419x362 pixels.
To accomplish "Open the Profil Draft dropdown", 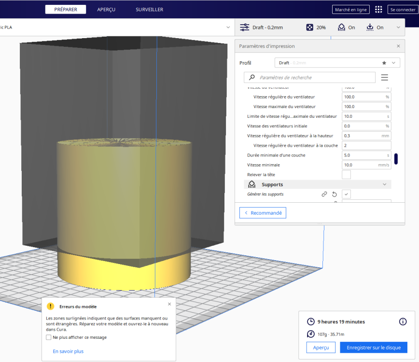I will pyautogui.click(x=337, y=63).
